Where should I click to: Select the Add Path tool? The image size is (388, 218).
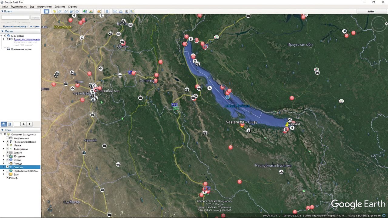[x=66, y=11]
